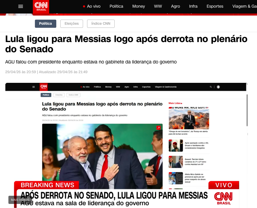
Task: Click the MAIS VÍDEOS button
Action: (x=20, y=200)
